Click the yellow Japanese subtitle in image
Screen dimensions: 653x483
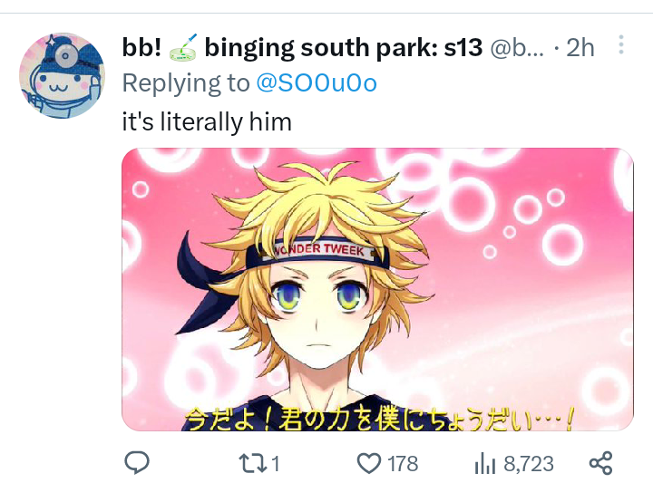(379, 419)
